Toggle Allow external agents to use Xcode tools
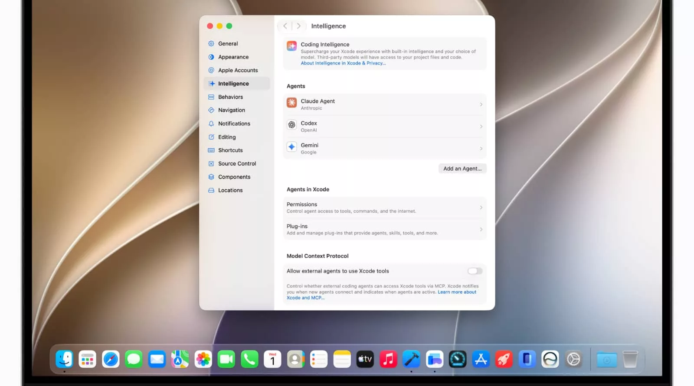Image resolution: width=694 pixels, height=386 pixels. 475,271
